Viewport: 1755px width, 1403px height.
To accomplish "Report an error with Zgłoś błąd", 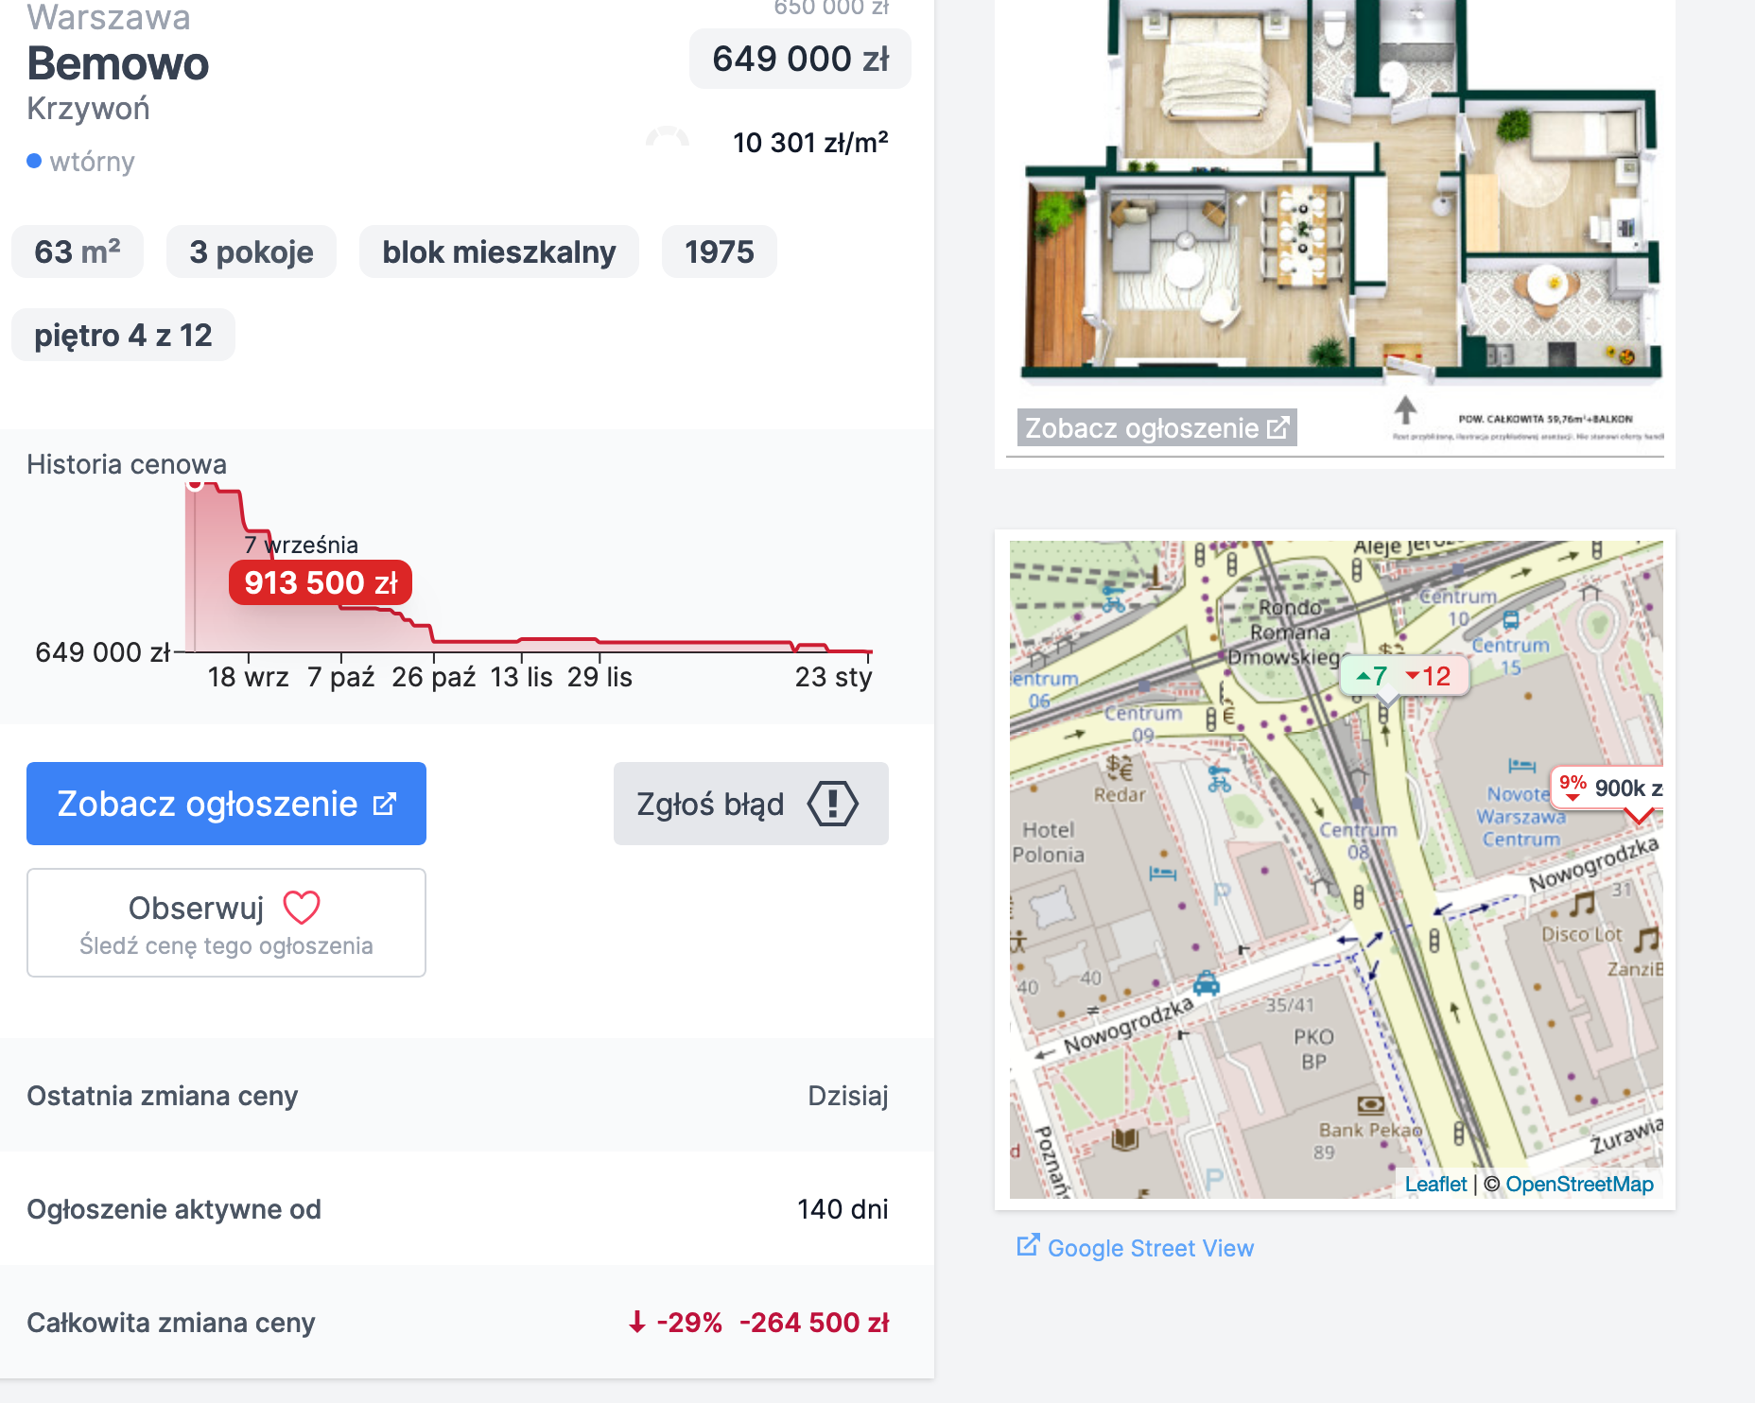I will pos(750,804).
